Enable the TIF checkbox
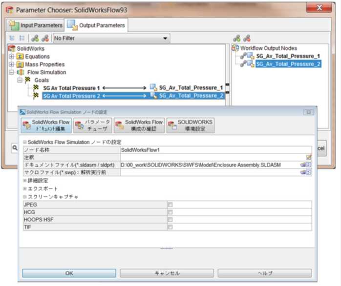Viewport: 341px width, 286px height. 170,227
